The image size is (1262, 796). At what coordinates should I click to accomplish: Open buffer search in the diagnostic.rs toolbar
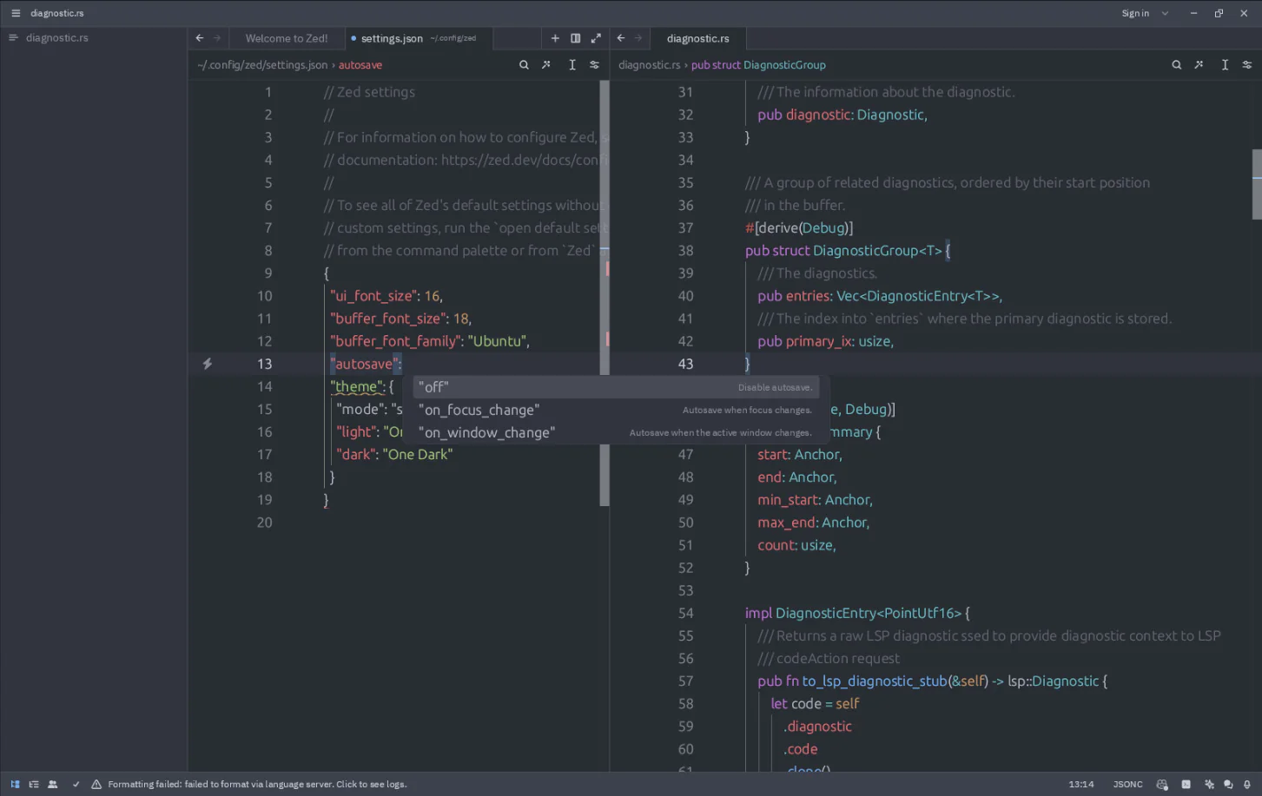[x=1177, y=65]
